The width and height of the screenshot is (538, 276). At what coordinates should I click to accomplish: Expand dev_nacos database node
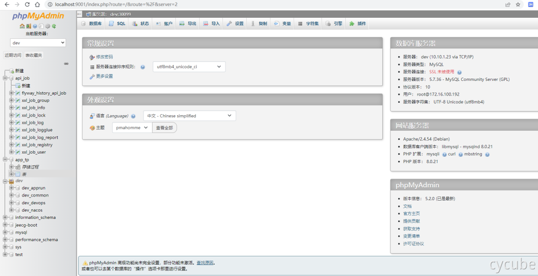[x=12, y=210]
